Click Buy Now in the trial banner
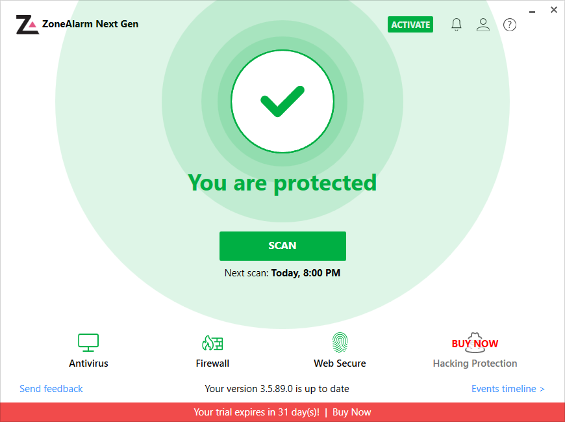This screenshot has height=422, width=565. [352, 412]
